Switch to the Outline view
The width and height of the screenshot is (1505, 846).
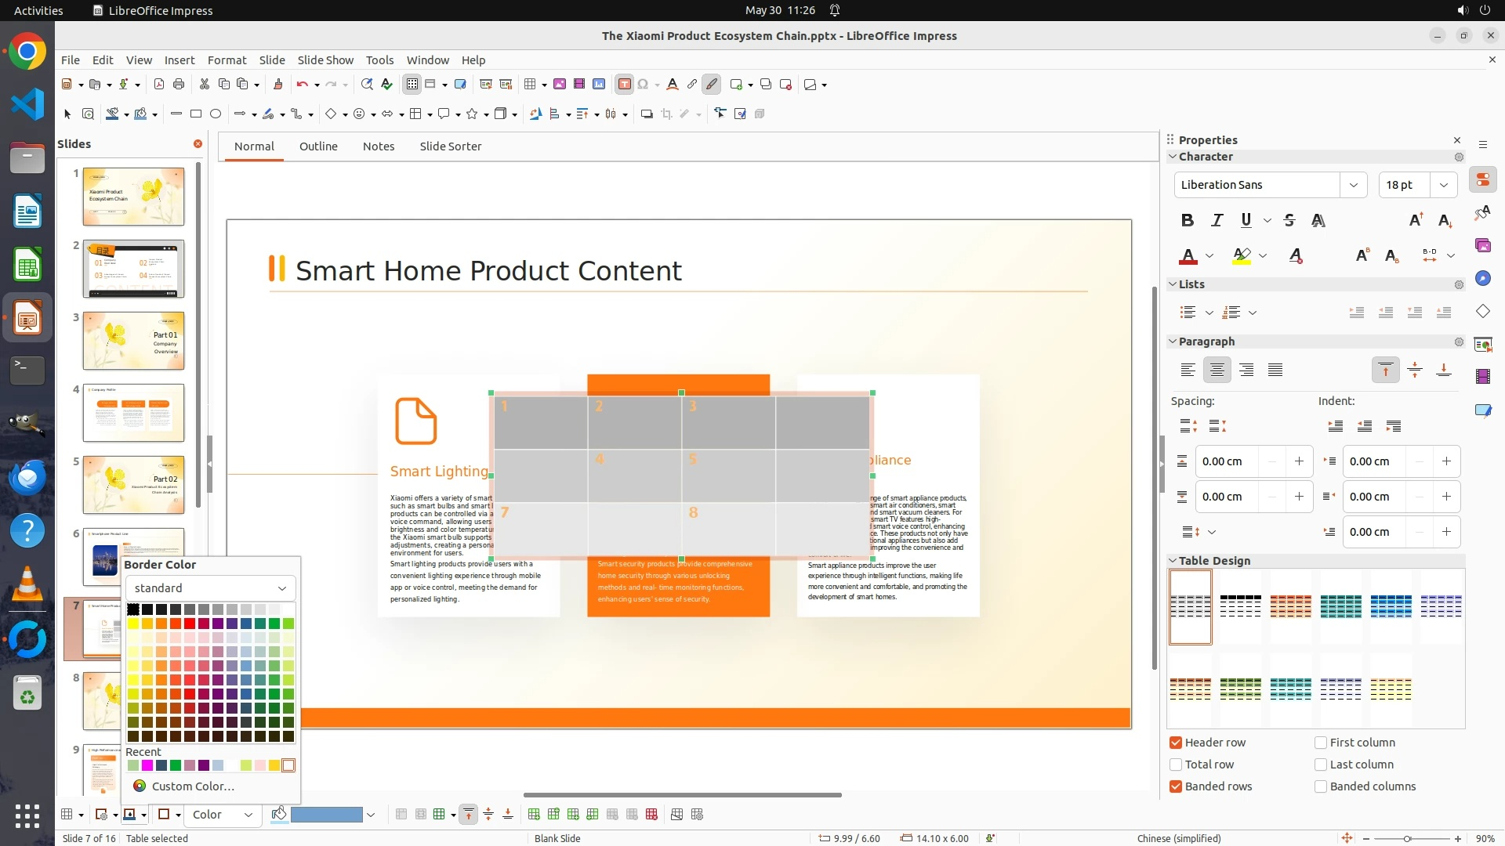pos(318,146)
